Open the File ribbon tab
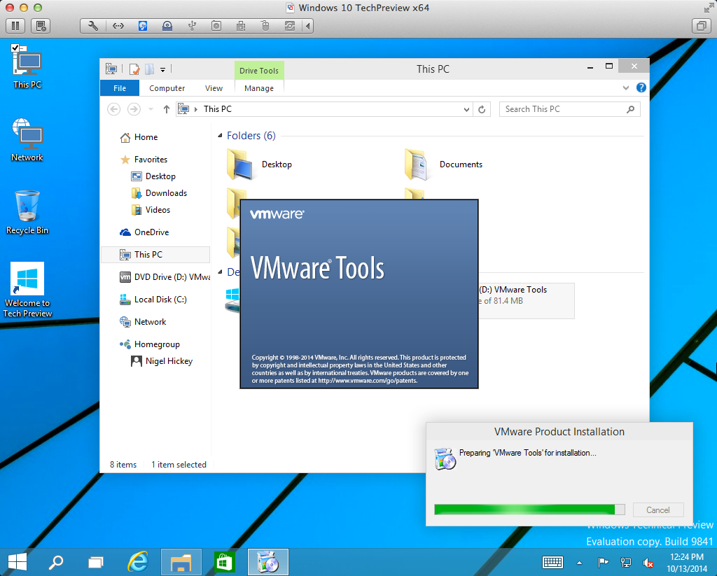 click(x=120, y=88)
